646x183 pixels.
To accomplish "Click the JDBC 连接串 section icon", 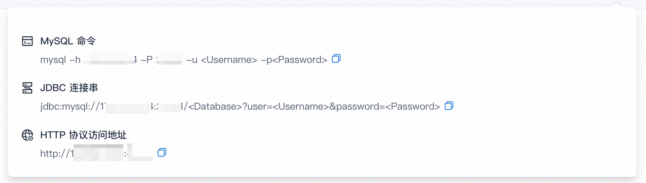I will point(27,88).
